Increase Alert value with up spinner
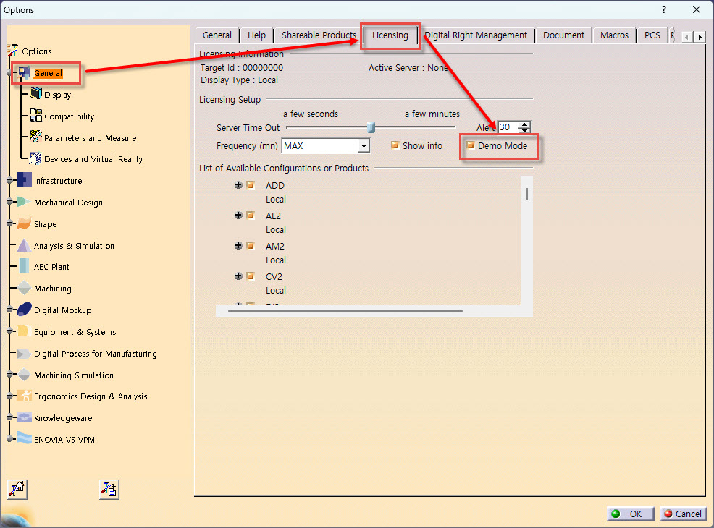The width and height of the screenshot is (714, 528). 525,124
